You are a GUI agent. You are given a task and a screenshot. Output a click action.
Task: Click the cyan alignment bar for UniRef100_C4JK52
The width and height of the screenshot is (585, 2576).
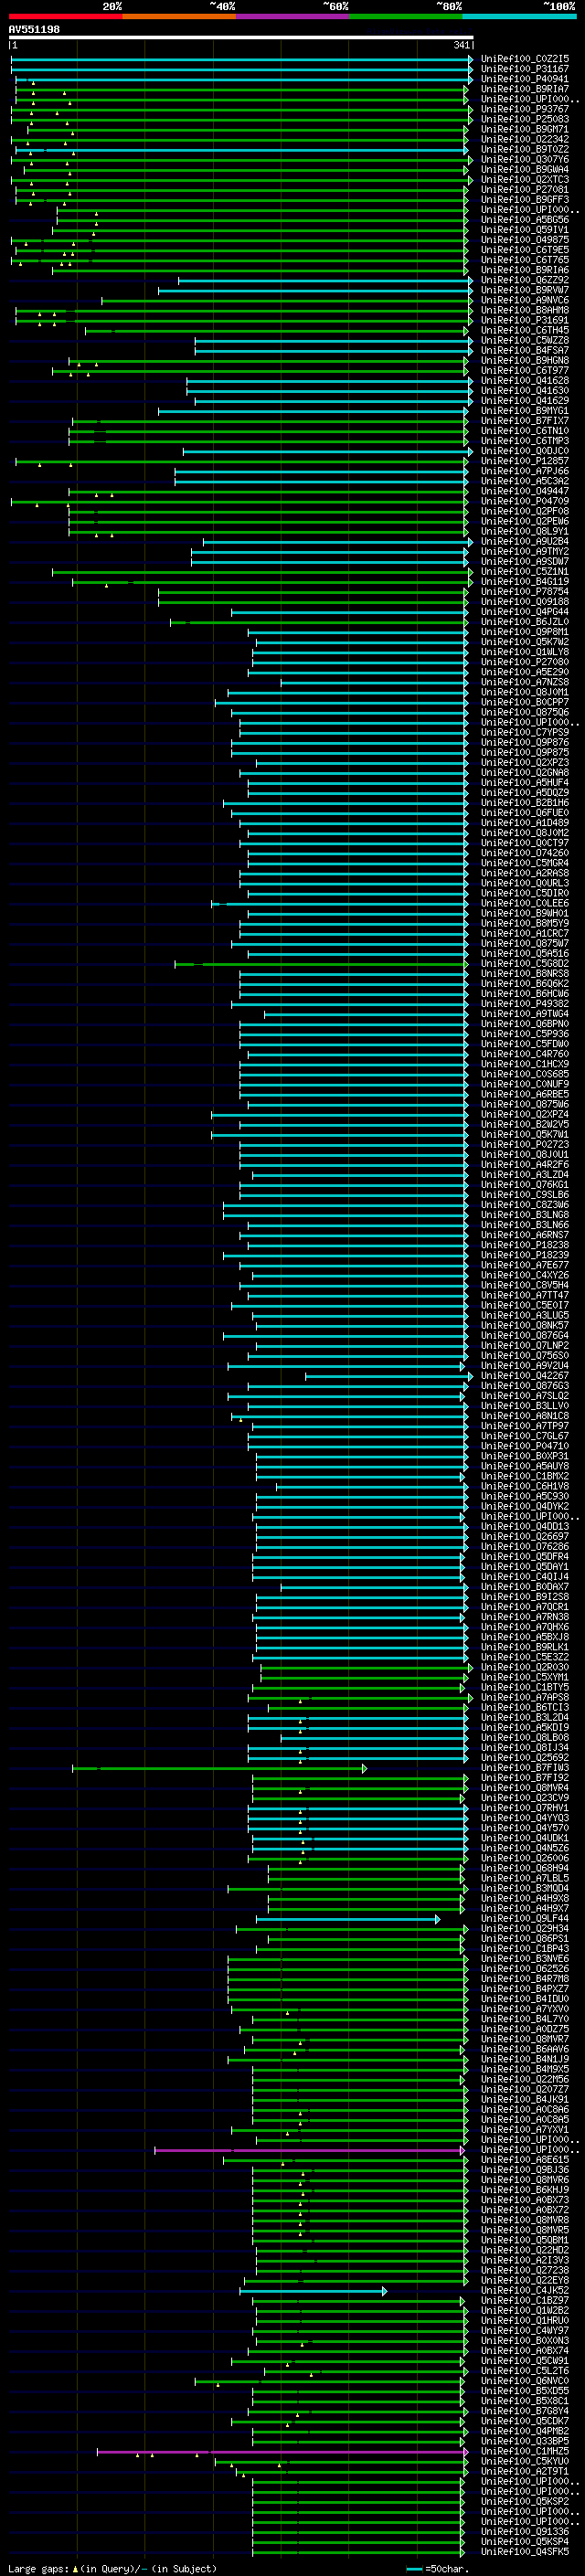(313, 2291)
